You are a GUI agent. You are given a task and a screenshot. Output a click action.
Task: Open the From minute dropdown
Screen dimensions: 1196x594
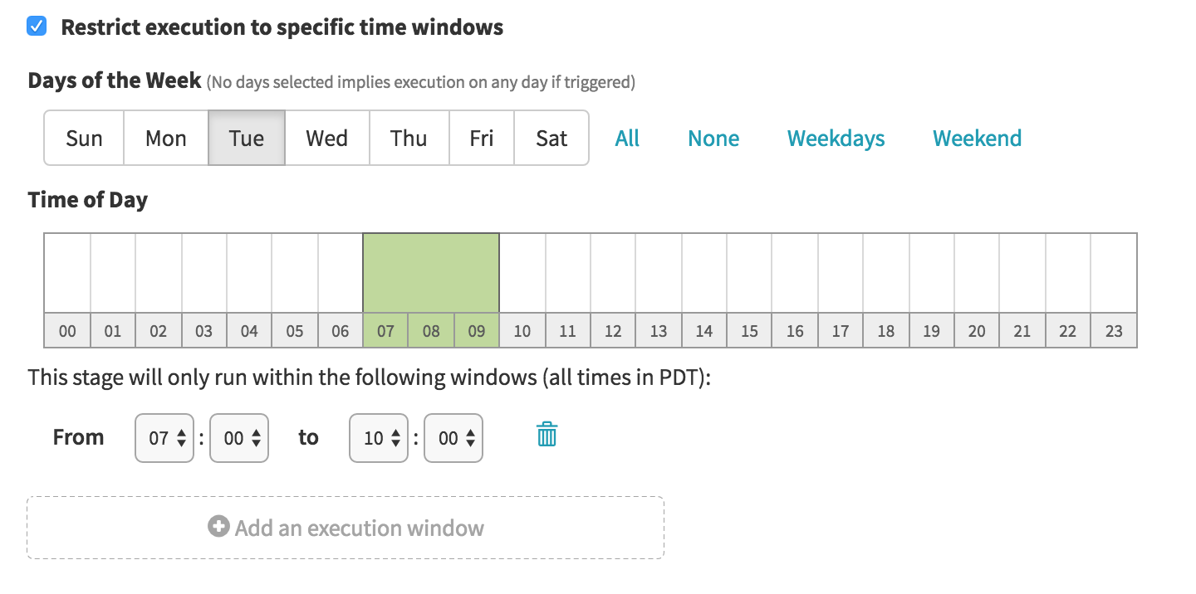click(239, 437)
